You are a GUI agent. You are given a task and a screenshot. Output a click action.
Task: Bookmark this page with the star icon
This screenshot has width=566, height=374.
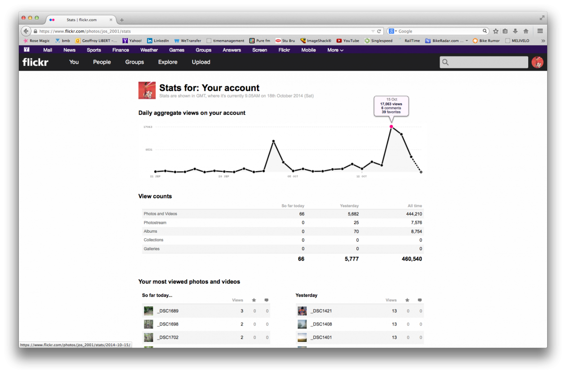click(496, 31)
